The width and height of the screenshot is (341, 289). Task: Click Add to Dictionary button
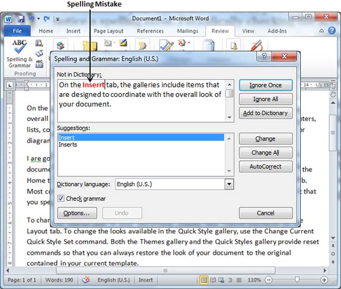[265, 113]
